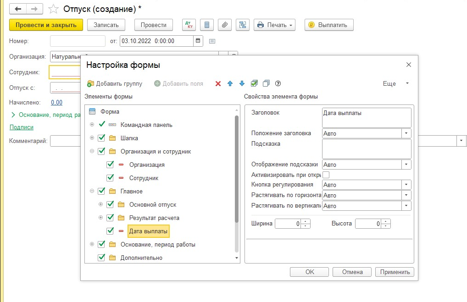Viewport: 467px width, 302px height.
Task: Open the Отображение подсказки dropdown
Action: click(406, 165)
